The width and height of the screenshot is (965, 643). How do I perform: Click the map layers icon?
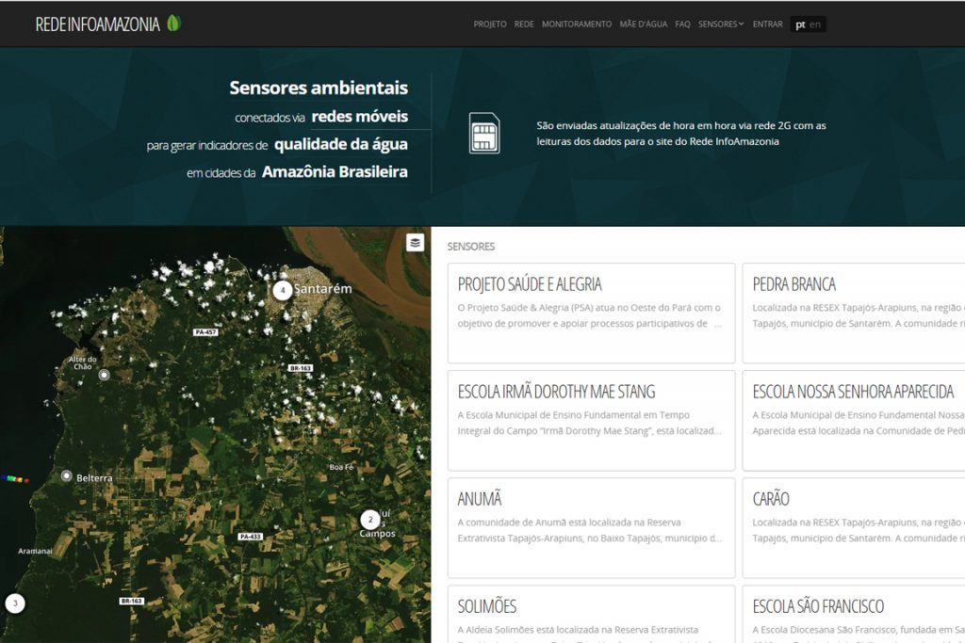click(x=416, y=243)
